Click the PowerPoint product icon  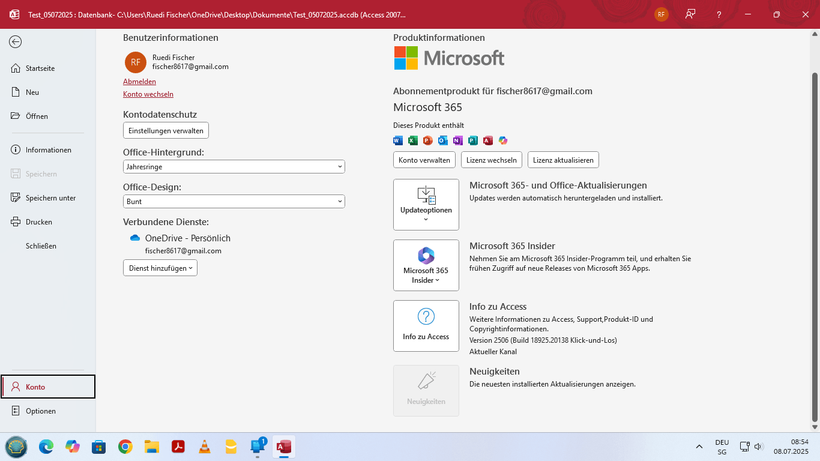point(428,140)
